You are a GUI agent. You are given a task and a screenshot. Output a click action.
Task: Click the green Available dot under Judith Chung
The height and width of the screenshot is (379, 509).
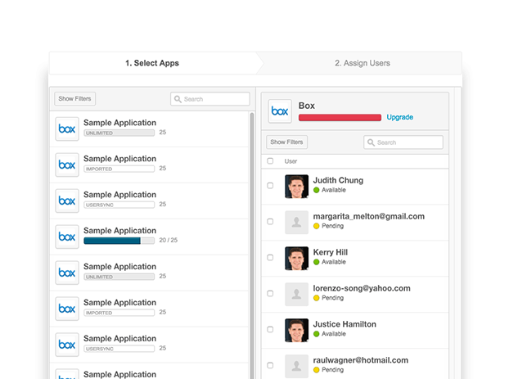coord(317,190)
